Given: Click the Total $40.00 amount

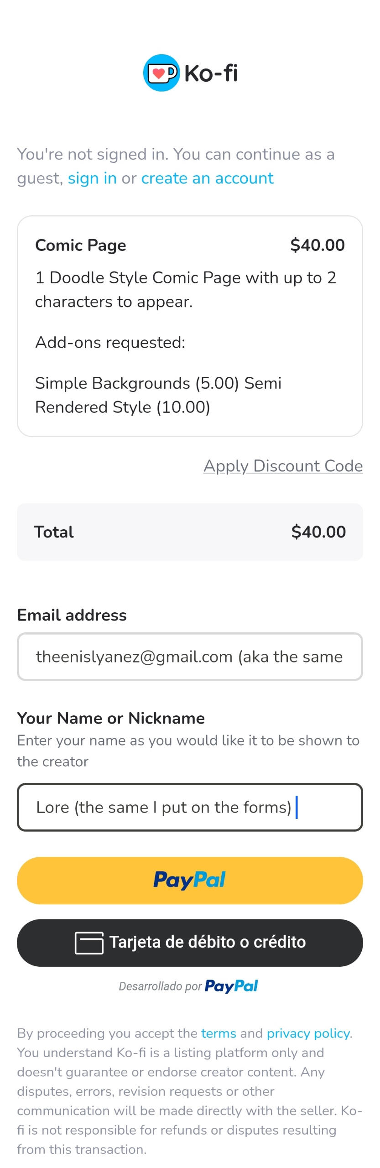Looking at the screenshot, I should pyautogui.click(x=318, y=532).
